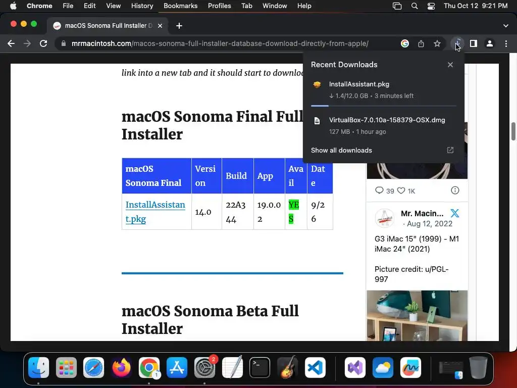Open the File menu
517x388 pixels.
68,6
